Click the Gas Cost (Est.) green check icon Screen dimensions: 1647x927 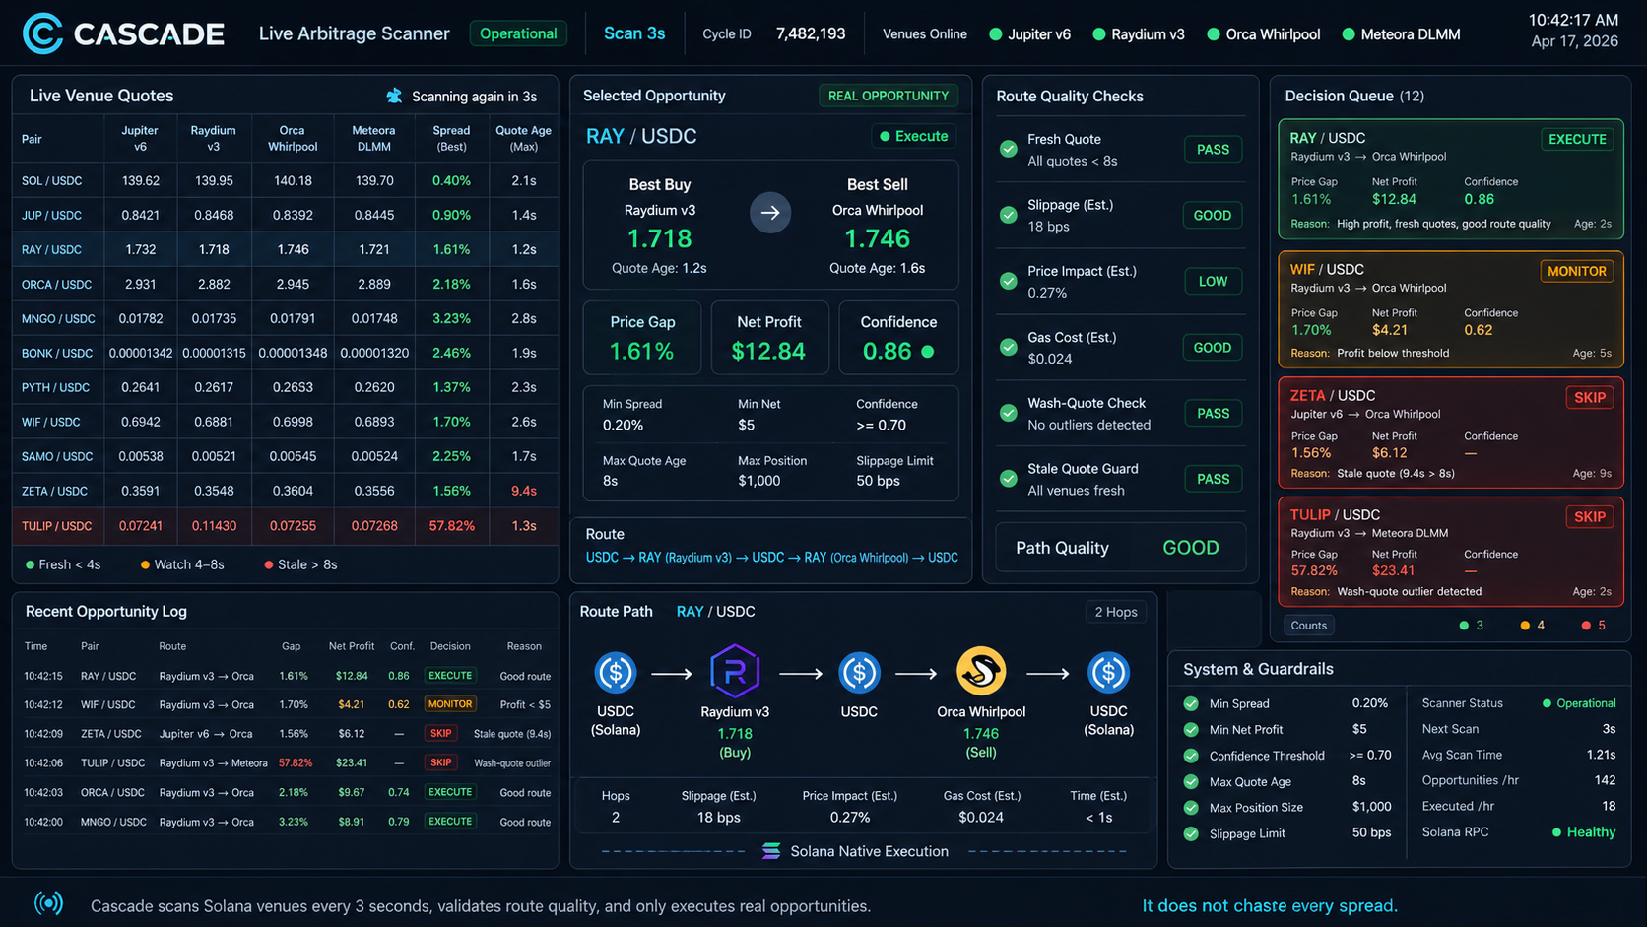point(1009,347)
